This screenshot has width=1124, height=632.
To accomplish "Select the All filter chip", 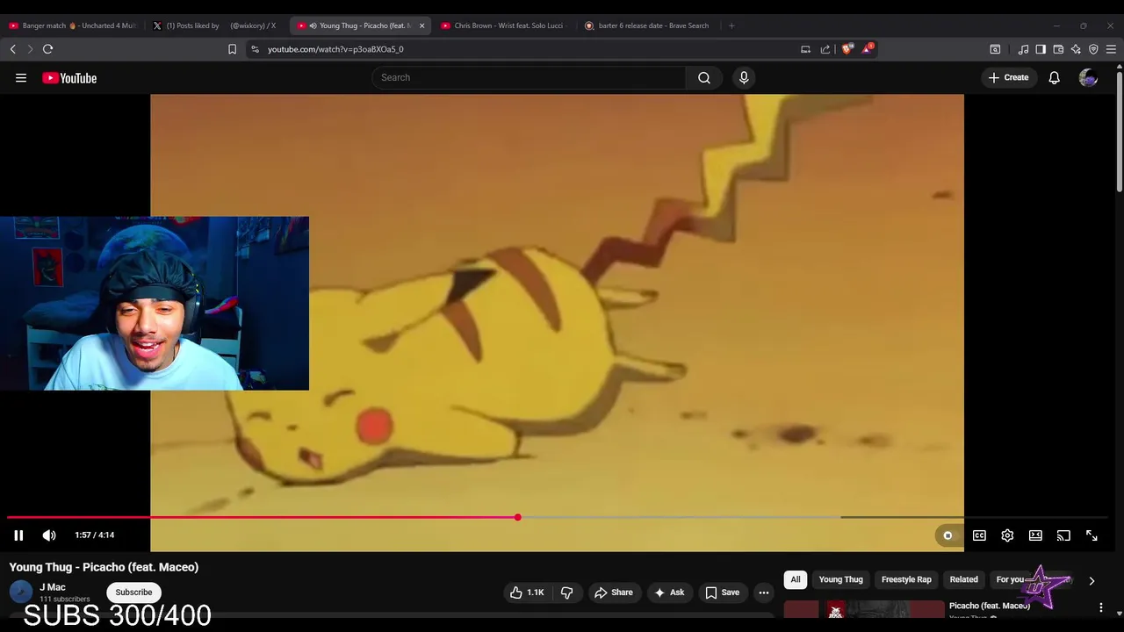I will (796, 579).
